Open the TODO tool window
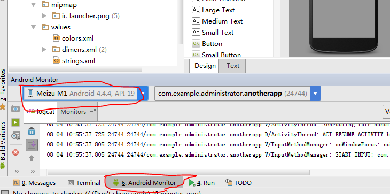390x194 pixels. click(238, 183)
